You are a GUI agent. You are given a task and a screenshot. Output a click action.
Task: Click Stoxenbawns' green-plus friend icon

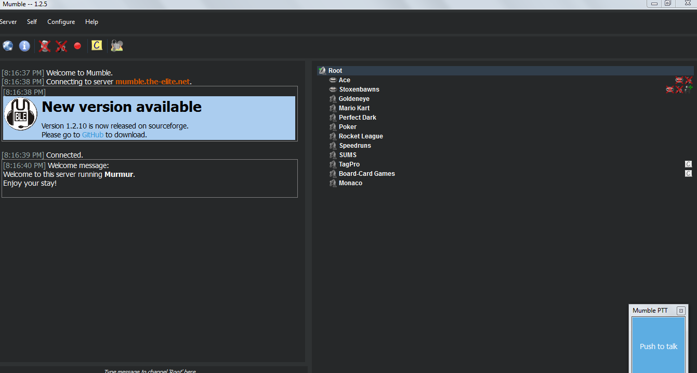(689, 89)
